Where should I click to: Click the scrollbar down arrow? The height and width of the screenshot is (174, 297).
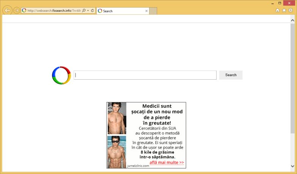[x=292, y=166]
